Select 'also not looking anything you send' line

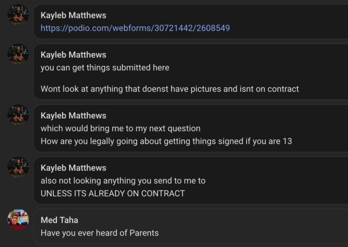123,181
